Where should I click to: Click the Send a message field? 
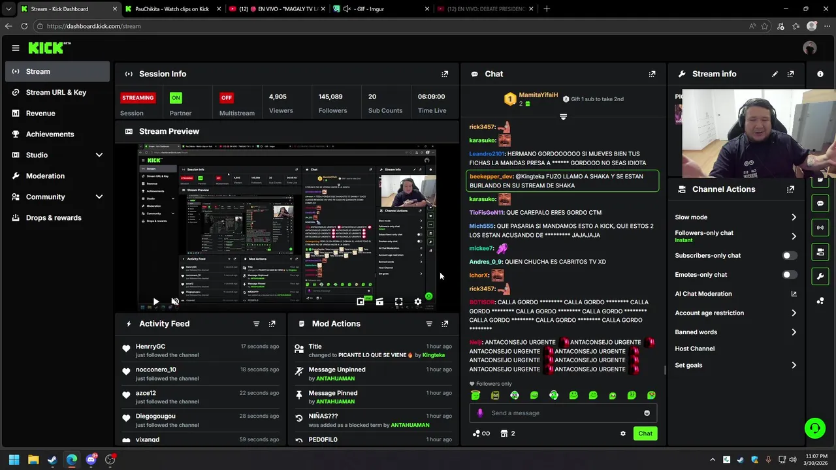tap(563, 413)
